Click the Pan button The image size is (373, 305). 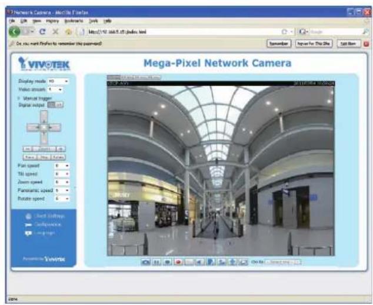[30, 157]
